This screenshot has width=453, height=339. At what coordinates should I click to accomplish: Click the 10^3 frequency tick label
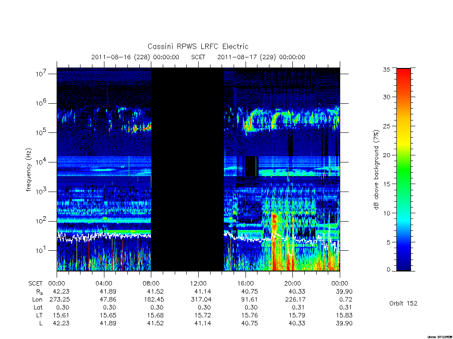tap(41, 192)
